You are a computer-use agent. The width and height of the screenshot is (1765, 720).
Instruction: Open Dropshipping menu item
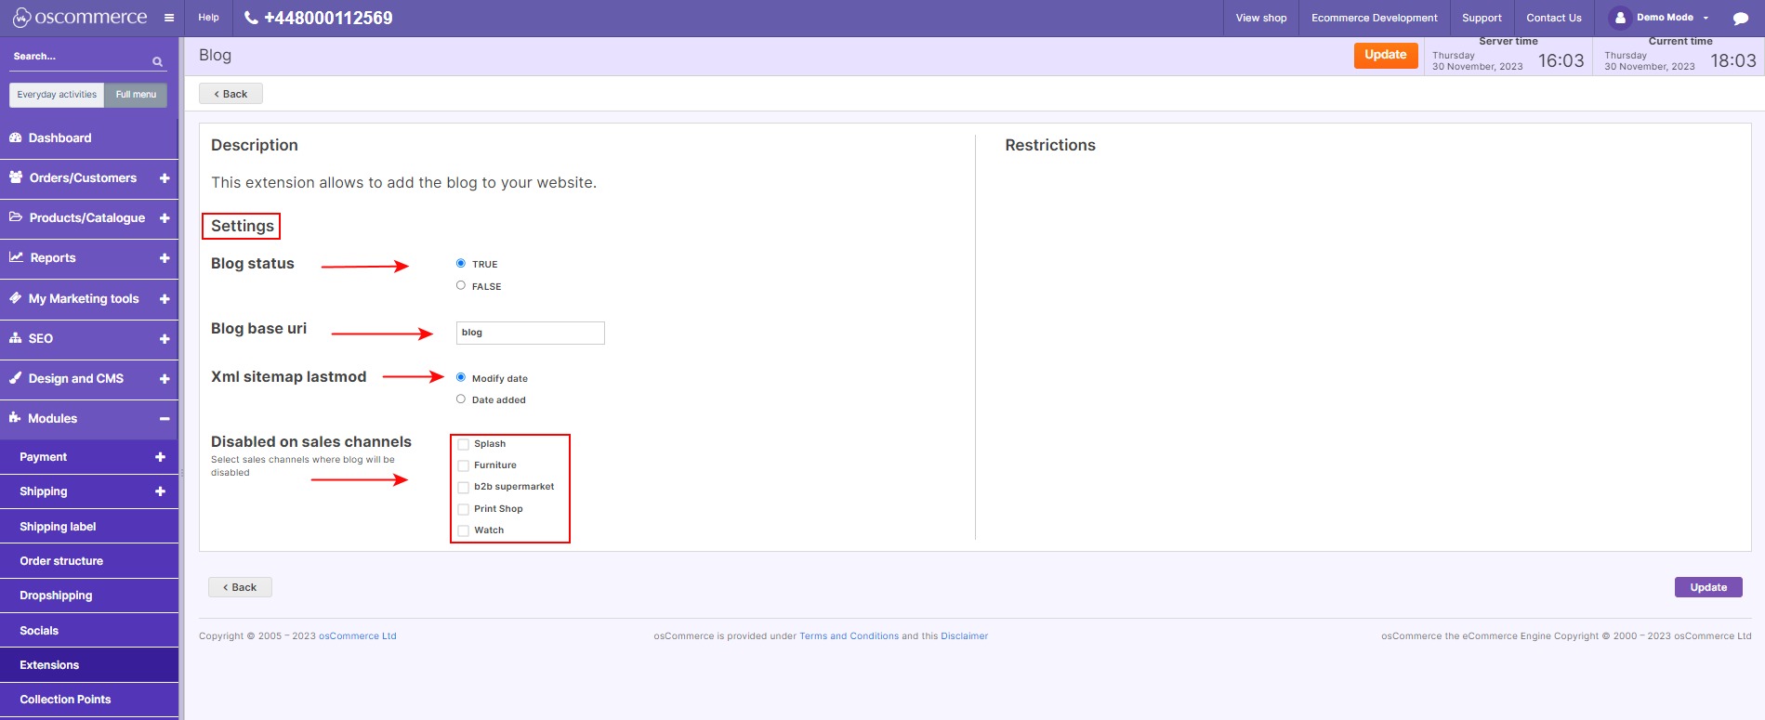(89, 596)
